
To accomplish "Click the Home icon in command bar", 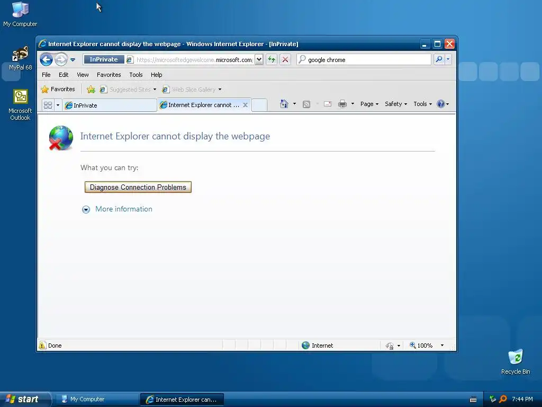I will coord(284,104).
